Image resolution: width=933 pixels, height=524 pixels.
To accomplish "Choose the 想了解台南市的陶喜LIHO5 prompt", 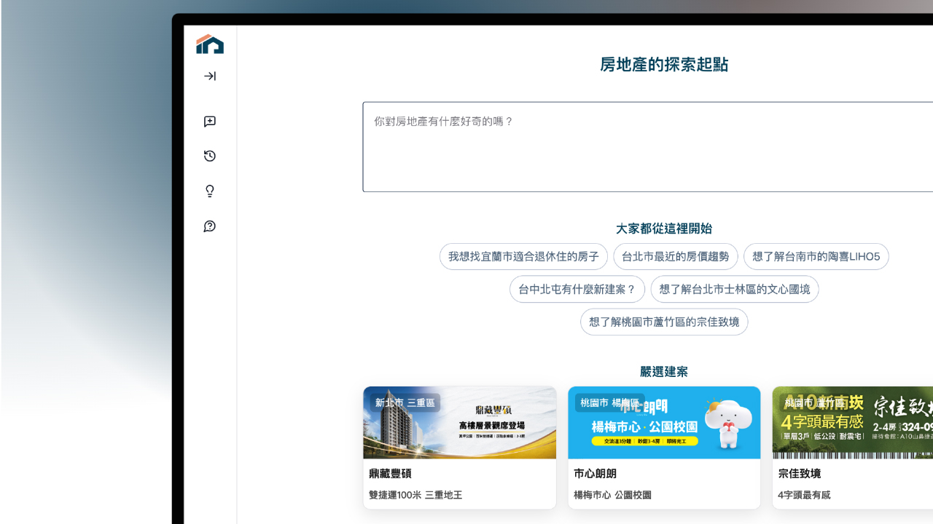I will pos(816,257).
